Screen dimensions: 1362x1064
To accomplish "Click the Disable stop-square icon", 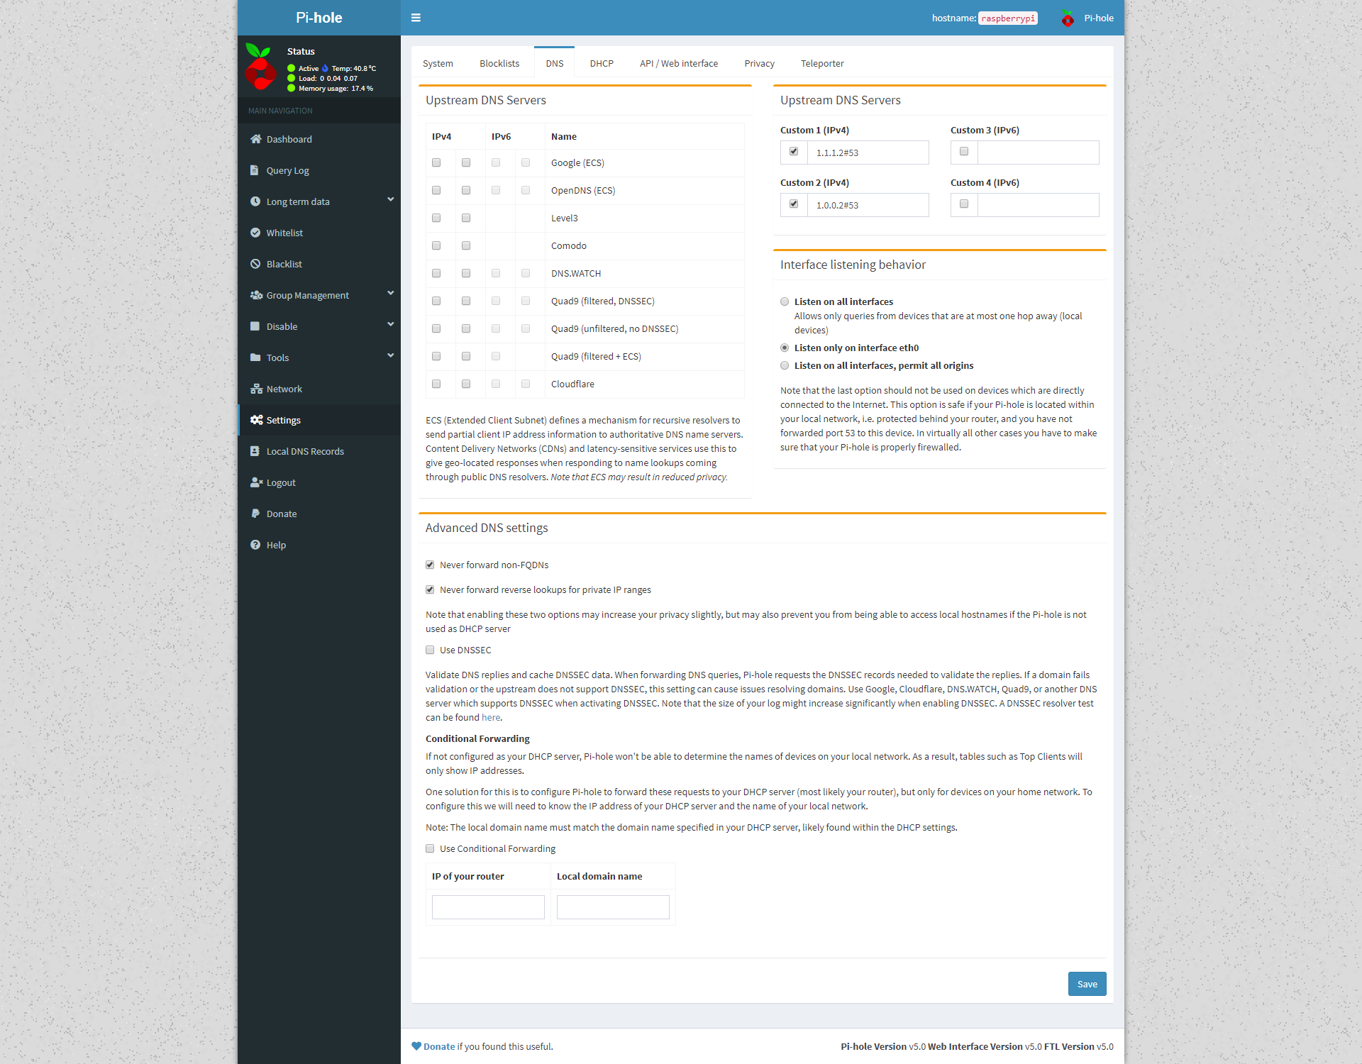I will 255,326.
